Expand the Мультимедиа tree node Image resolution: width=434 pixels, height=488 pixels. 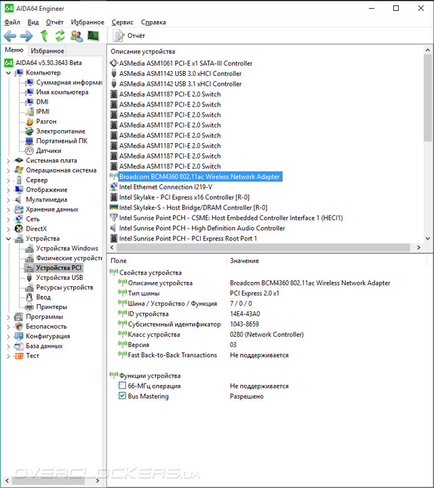(8, 200)
